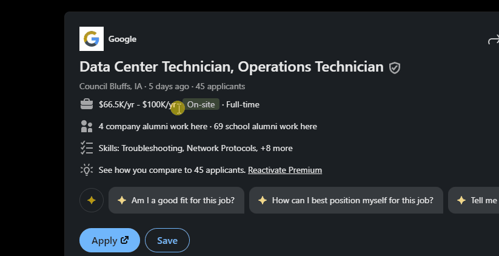Save this job posting

pos(167,240)
